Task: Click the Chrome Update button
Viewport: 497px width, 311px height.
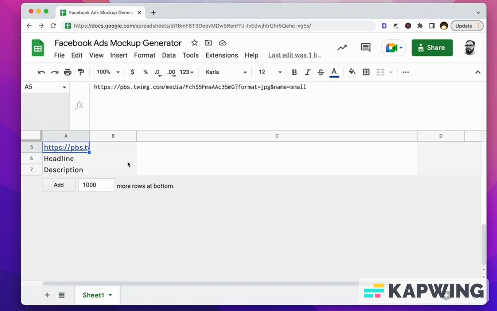Action: [467, 26]
